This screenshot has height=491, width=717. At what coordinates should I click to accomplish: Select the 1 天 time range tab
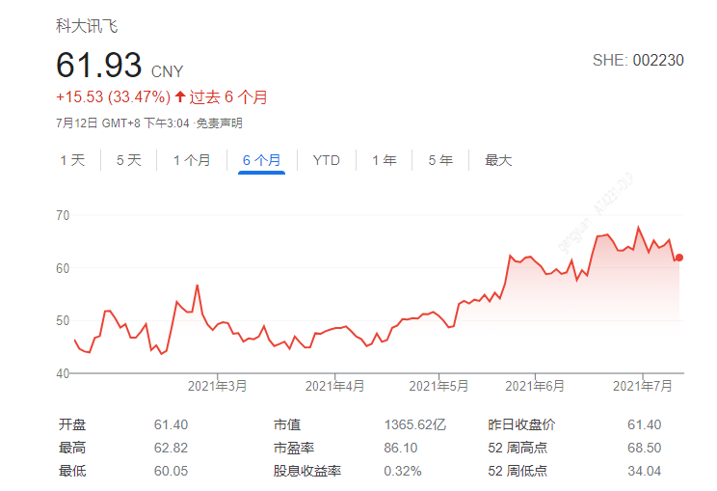coord(72,160)
